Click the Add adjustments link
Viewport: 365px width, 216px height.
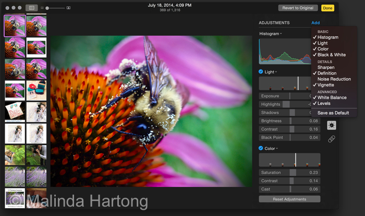click(315, 22)
